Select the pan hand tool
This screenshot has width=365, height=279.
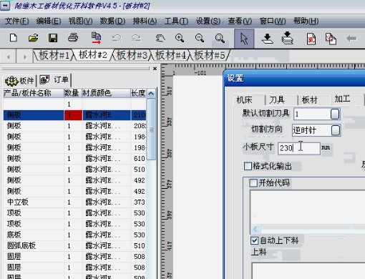160,38
